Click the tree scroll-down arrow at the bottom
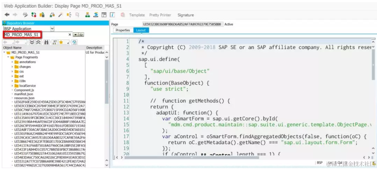The width and height of the screenshot is (377, 169). point(107,166)
